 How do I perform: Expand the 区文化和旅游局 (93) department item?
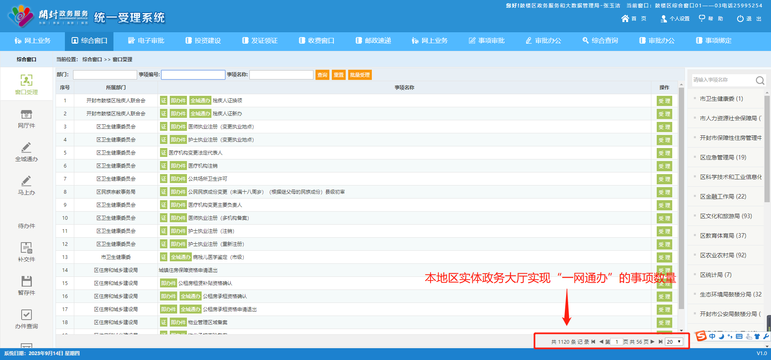click(x=726, y=216)
